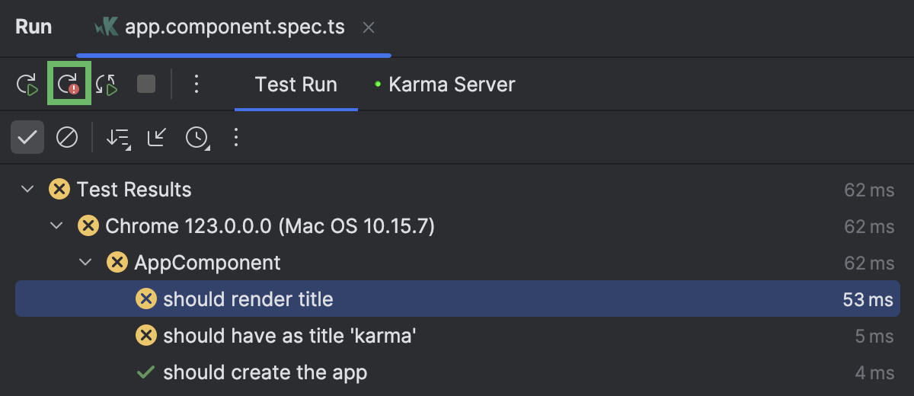Click the Collapse All tests icon
The width and height of the screenshot is (914, 396).
pos(158,137)
